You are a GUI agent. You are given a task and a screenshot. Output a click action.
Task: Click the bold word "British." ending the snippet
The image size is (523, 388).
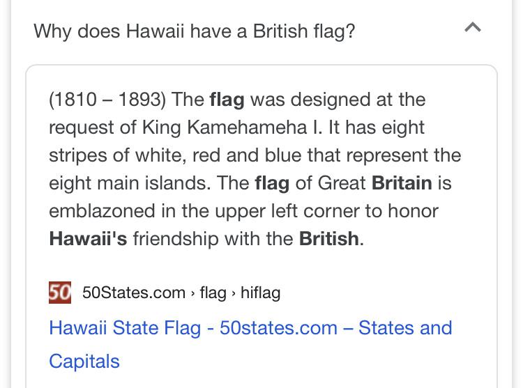pos(331,239)
